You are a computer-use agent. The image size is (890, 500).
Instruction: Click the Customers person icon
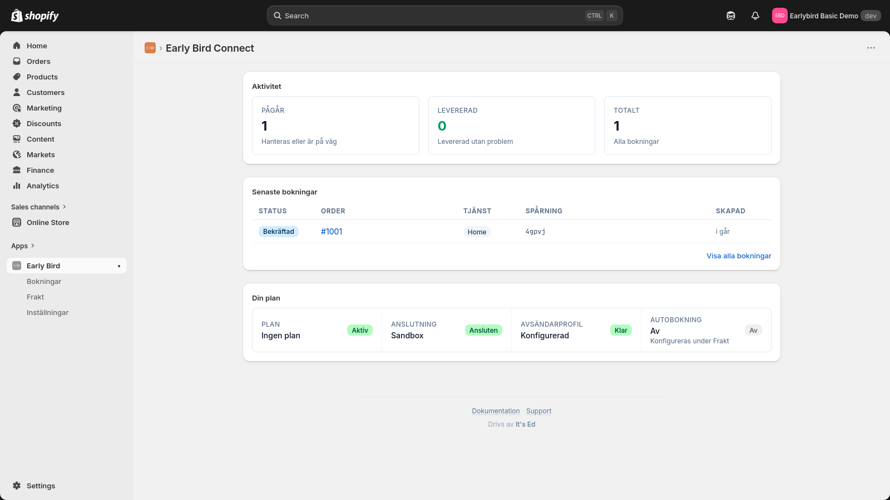click(17, 92)
